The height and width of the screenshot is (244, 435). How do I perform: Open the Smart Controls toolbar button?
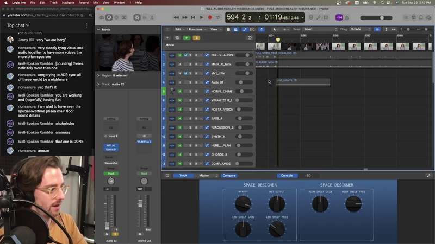(x=137, y=17)
